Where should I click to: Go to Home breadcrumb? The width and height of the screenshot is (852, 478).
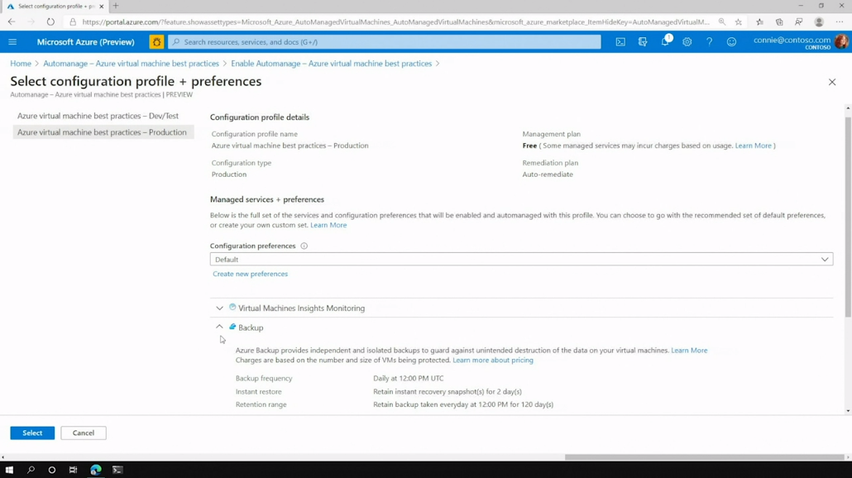point(21,64)
